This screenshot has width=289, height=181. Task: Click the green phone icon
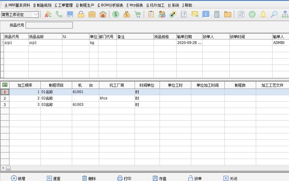click(59, 14)
